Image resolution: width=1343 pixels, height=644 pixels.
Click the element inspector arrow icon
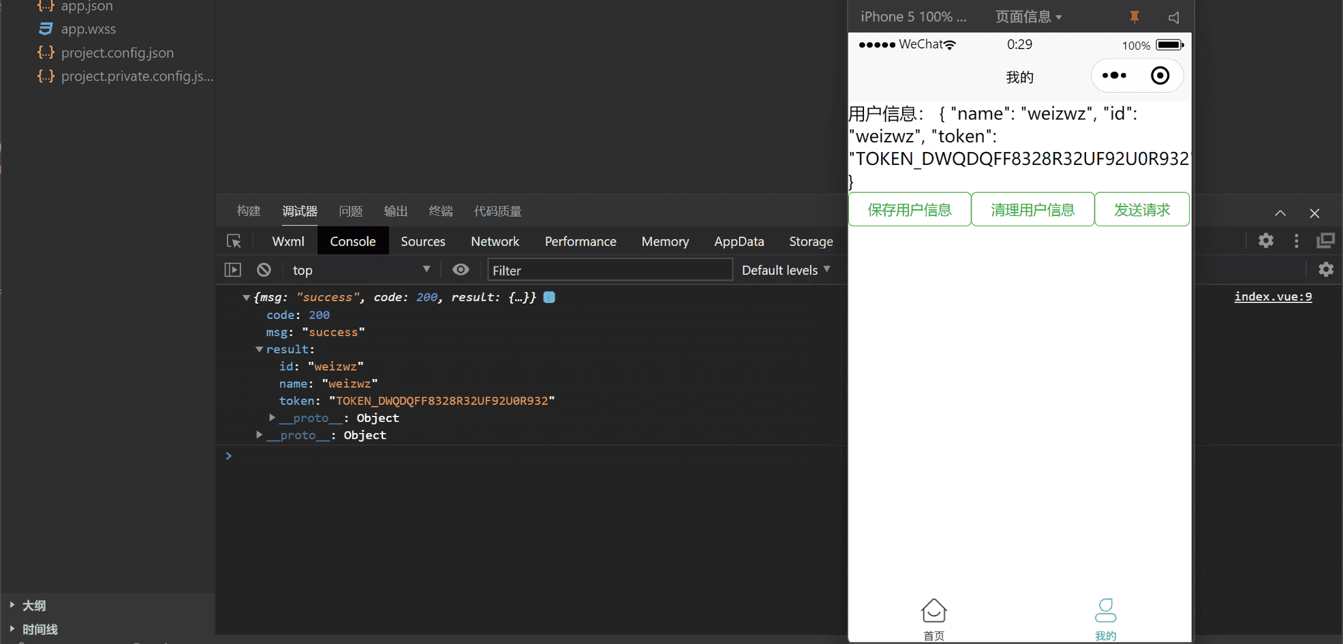click(x=234, y=241)
